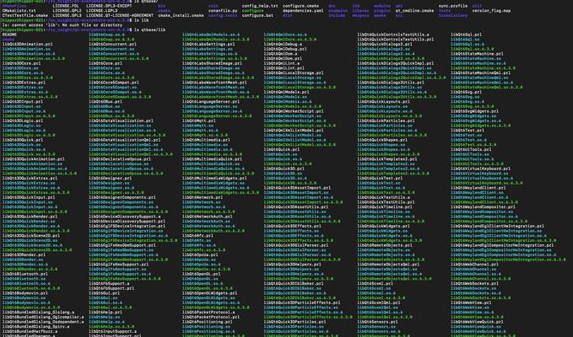Select the qt_cmdline.cmake entry
573x337 pixels.
pos(414,11)
